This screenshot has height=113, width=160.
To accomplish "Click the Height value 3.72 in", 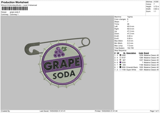I will click(x=156, y=6).
